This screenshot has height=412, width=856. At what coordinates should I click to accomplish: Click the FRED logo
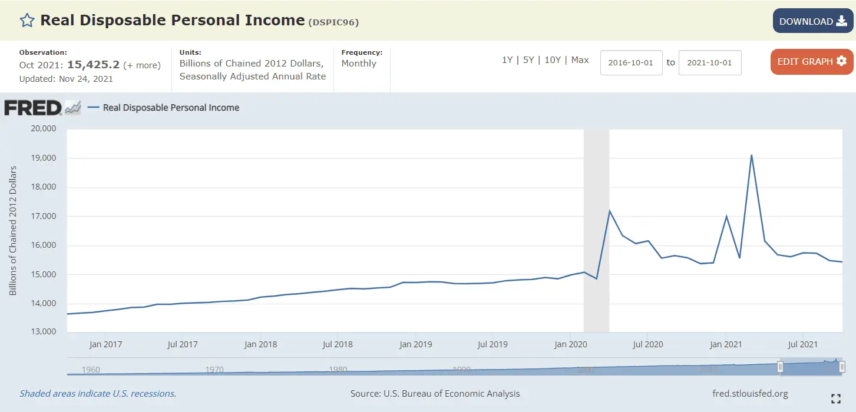click(x=42, y=108)
